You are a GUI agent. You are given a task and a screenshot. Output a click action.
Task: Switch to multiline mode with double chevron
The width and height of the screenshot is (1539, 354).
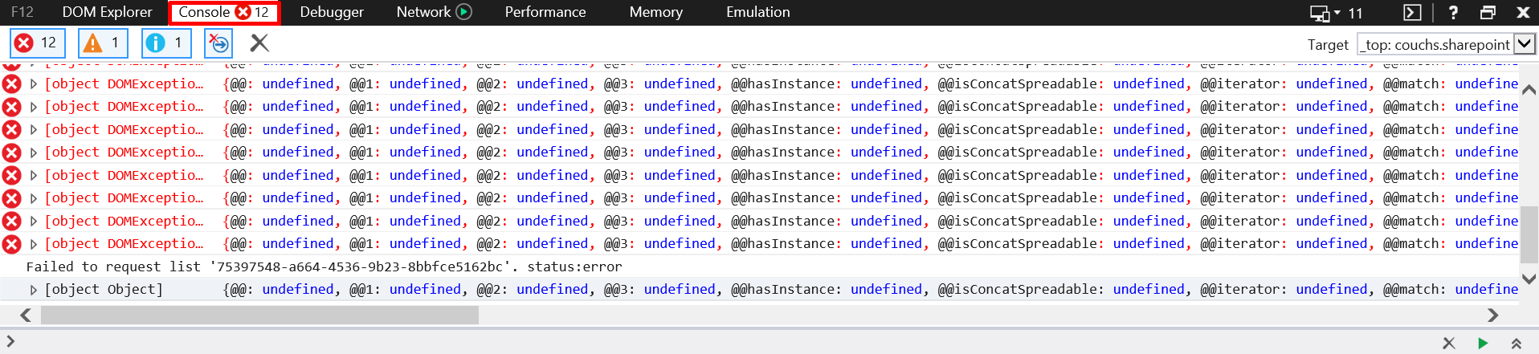pyautogui.click(x=1517, y=344)
